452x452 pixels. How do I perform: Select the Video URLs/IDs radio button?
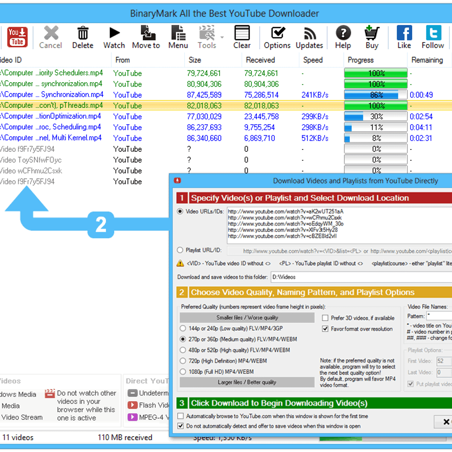click(180, 211)
